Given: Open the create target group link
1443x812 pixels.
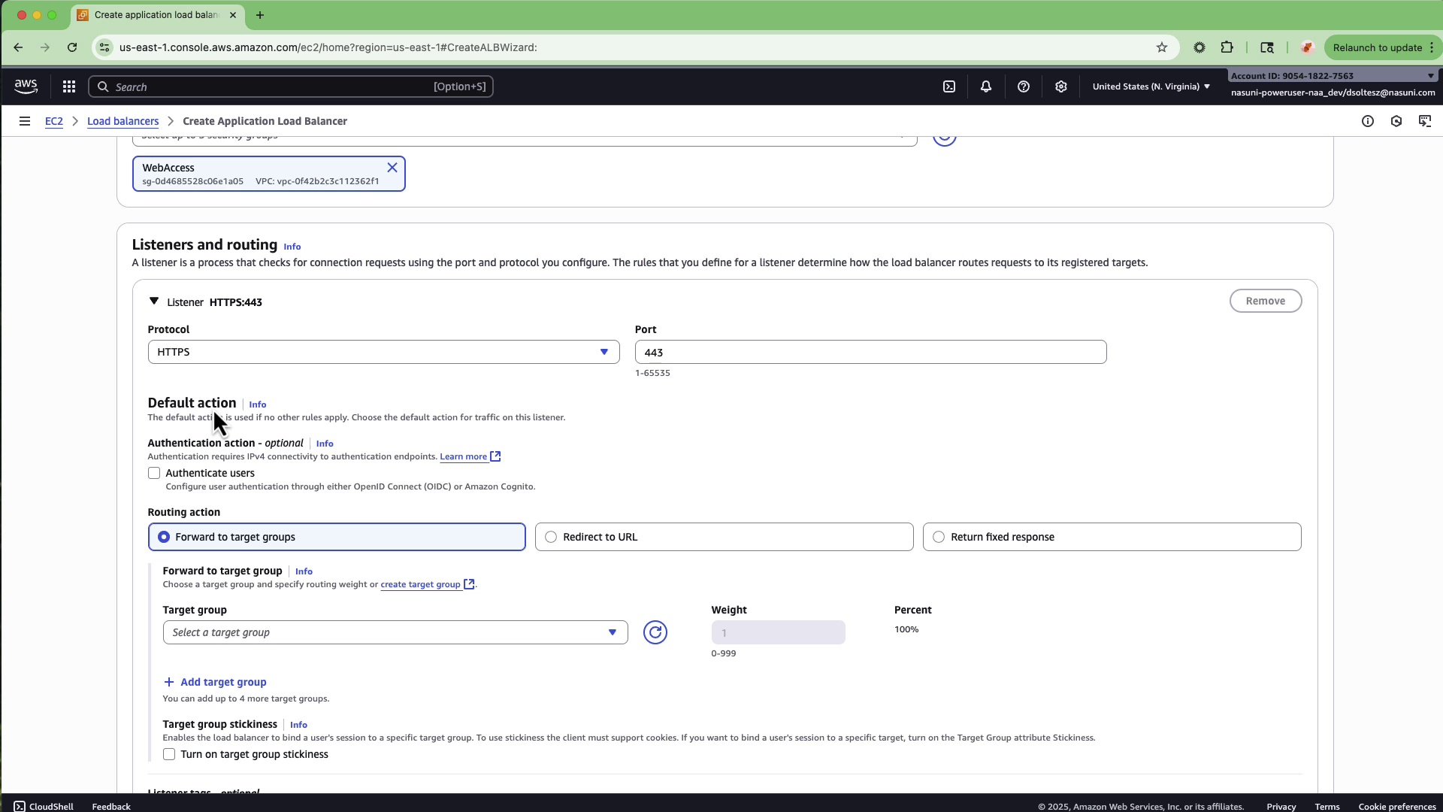Looking at the screenshot, I should point(421,584).
